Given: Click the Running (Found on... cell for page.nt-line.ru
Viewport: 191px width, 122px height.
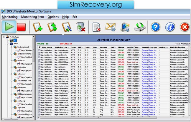Looking at the screenshot, I should [x=149, y=52].
